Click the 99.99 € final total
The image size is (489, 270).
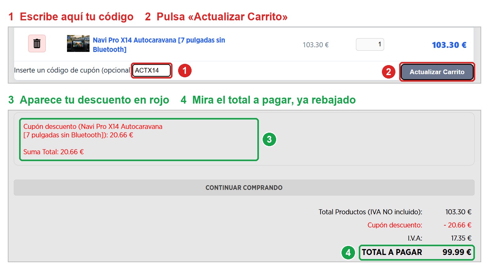457,252
